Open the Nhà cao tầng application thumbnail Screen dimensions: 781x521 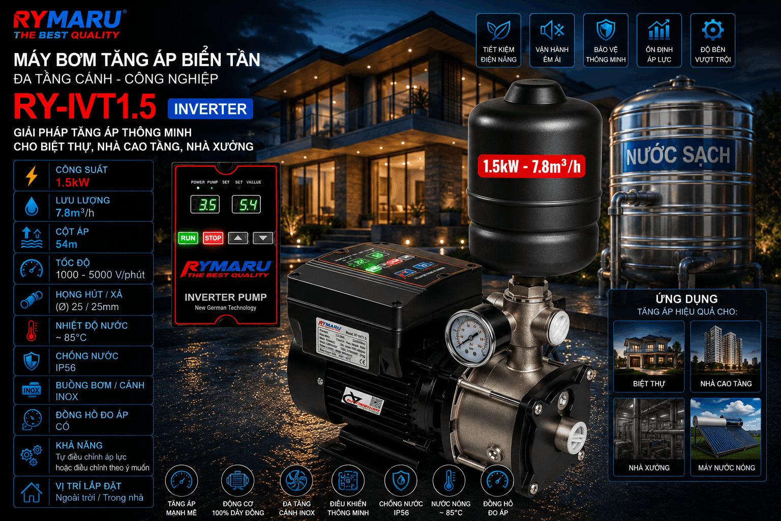[x=726, y=356]
